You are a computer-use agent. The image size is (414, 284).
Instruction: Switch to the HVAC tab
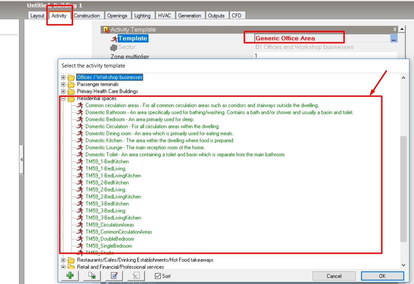(165, 15)
